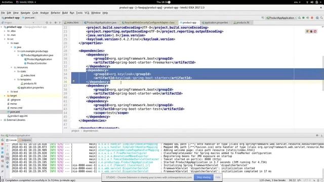Open the Refactor menu
The height and width of the screenshot is (182, 324).
(55, 13)
